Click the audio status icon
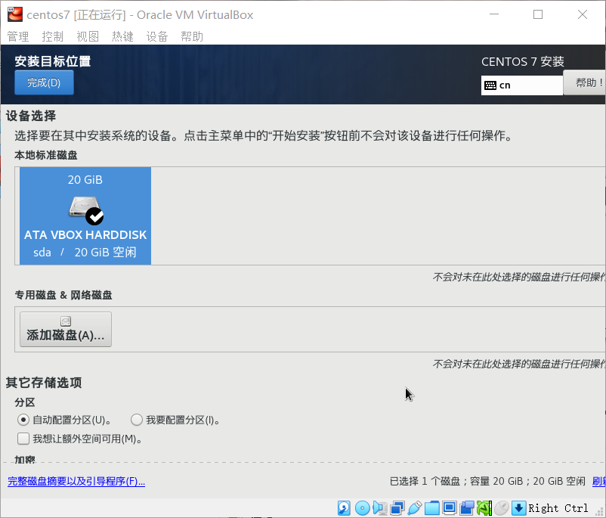The height and width of the screenshot is (518, 606). 380,508
